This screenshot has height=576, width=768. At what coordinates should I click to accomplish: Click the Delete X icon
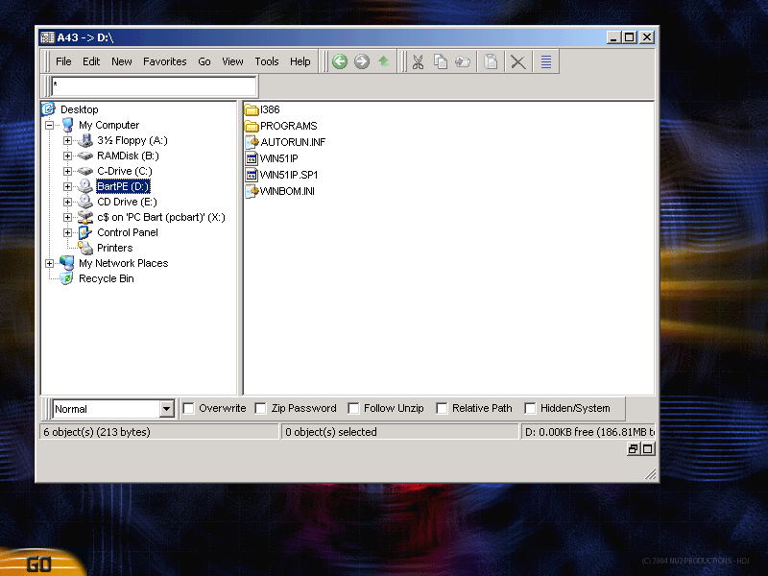518,61
